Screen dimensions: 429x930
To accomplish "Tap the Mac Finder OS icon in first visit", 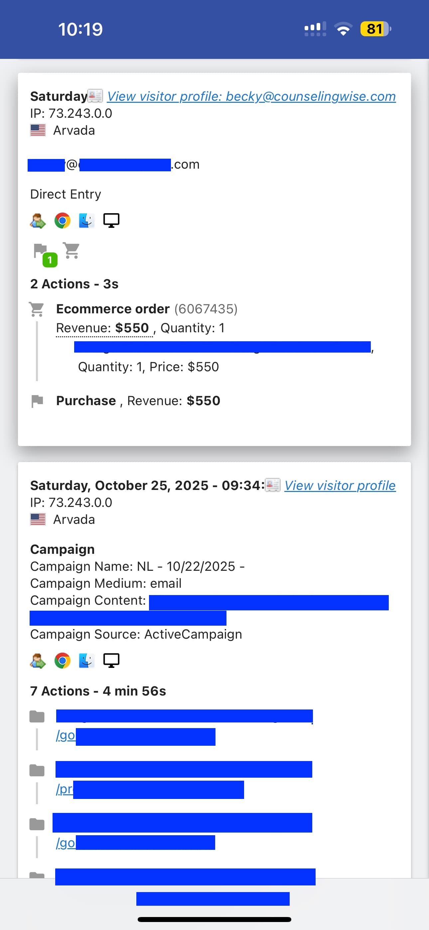I will click(x=87, y=221).
